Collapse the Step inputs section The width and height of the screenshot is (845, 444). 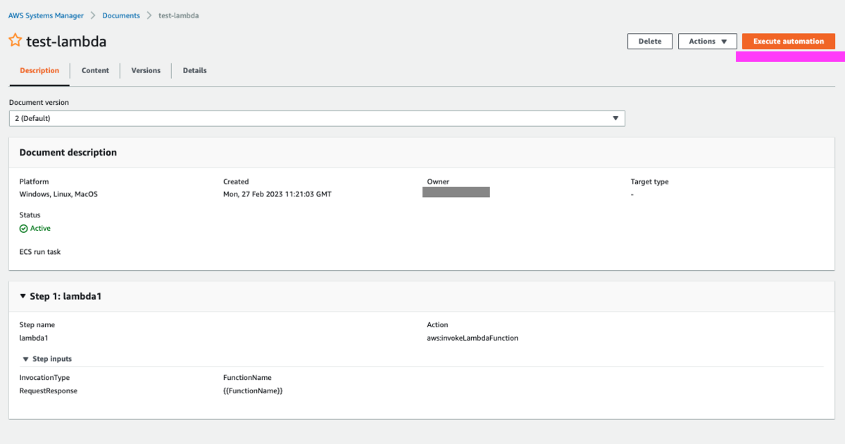pyautogui.click(x=25, y=359)
